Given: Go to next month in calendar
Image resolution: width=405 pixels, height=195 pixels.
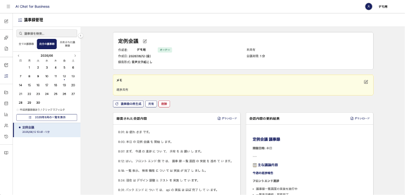Looking at the screenshot, I should click(x=75, y=56).
